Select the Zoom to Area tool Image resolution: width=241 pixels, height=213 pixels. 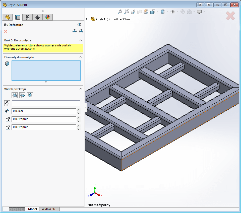(127, 12)
